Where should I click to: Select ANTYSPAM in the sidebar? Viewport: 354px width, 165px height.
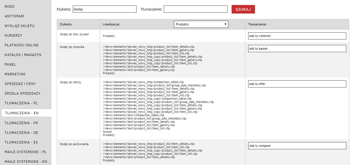coord(14,16)
